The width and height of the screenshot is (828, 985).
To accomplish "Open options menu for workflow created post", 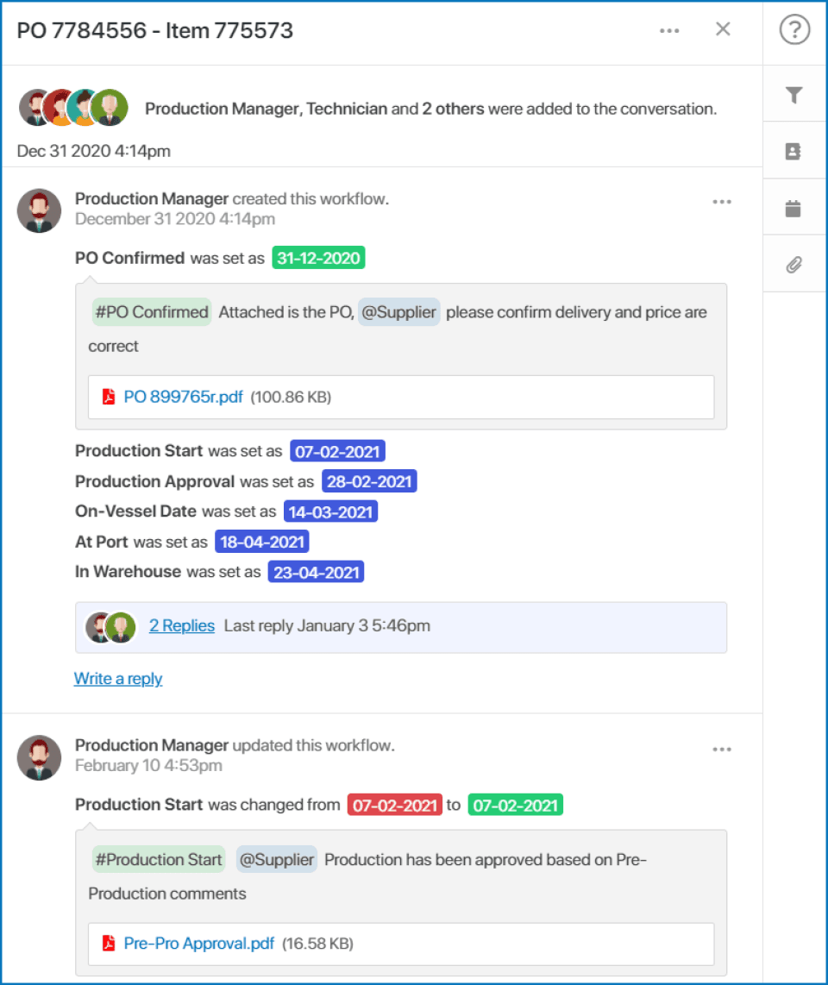I will click(722, 202).
